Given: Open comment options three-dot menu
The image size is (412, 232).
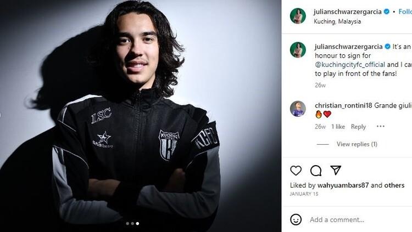Looking at the screenshot, I should click(380, 127).
